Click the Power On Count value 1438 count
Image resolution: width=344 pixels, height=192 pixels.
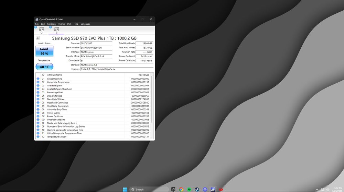click(x=144, y=56)
